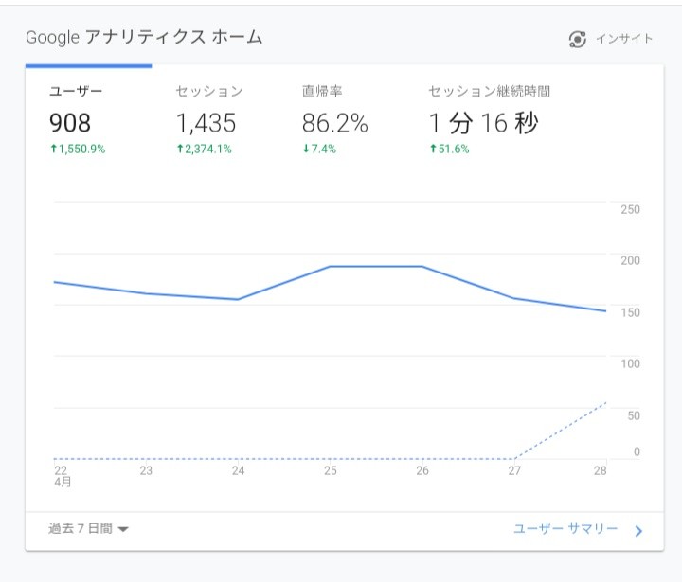The height and width of the screenshot is (582, 682).
Task: Select the セッション継続時間 metric tab
Action: pos(489,92)
